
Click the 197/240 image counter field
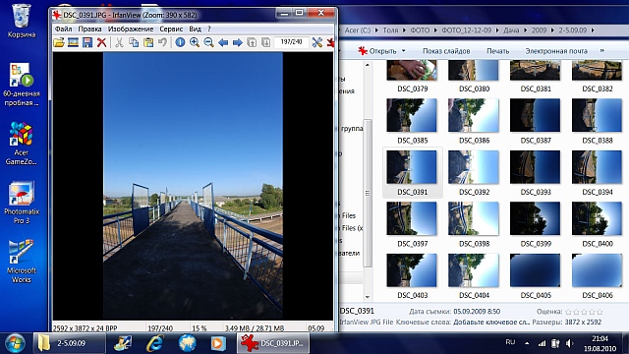tap(291, 42)
